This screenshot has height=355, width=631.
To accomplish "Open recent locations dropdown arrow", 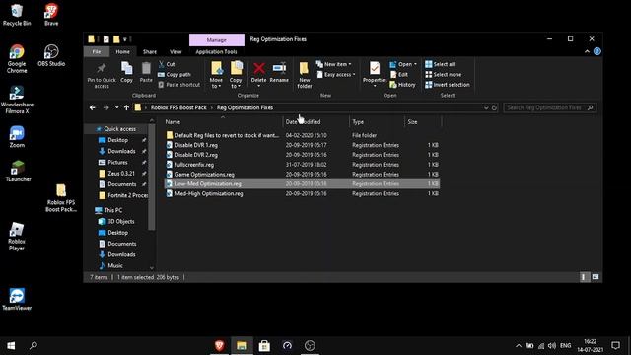I will tap(116, 107).
